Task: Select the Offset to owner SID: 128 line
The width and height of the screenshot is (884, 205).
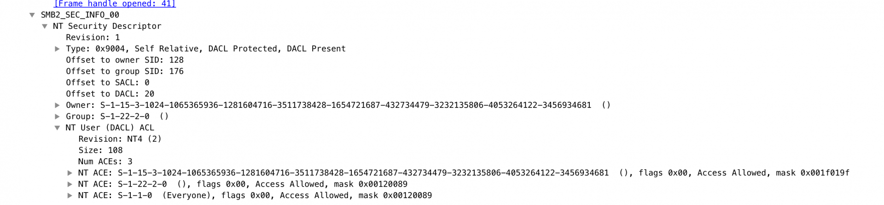Action: pos(125,60)
